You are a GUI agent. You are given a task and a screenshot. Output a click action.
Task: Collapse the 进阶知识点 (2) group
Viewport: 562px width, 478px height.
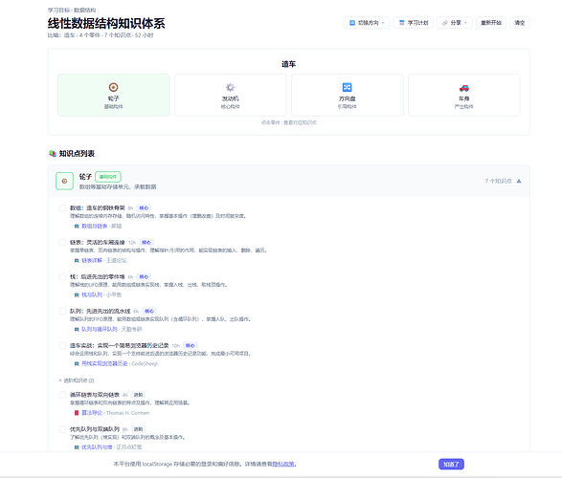[x=77, y=380]
